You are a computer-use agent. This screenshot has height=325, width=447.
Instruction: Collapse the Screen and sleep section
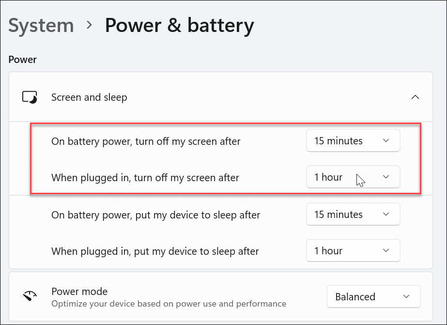coord(415,97)
